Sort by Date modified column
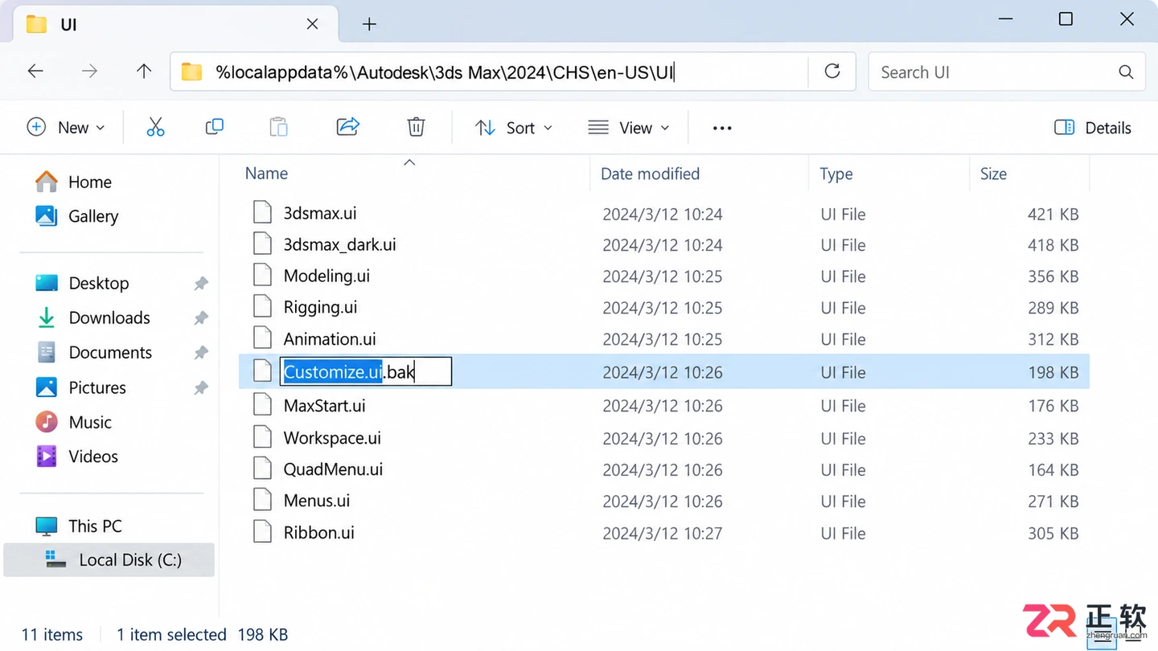This screenshot has width=1158, height=651. click(650, 174)
